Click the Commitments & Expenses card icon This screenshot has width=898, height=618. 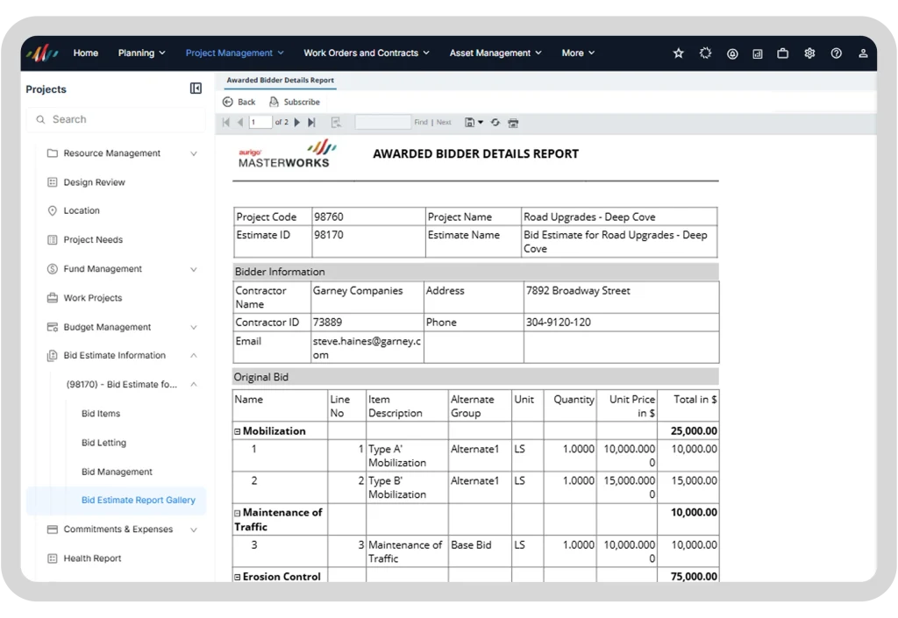(x=52, y=529)
